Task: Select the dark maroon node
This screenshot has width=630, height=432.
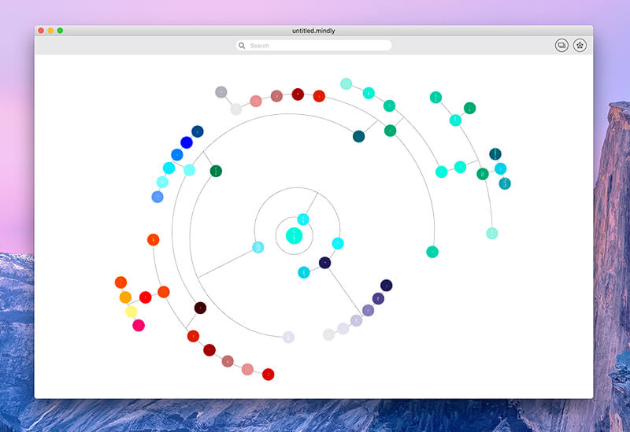Action: 201,308
